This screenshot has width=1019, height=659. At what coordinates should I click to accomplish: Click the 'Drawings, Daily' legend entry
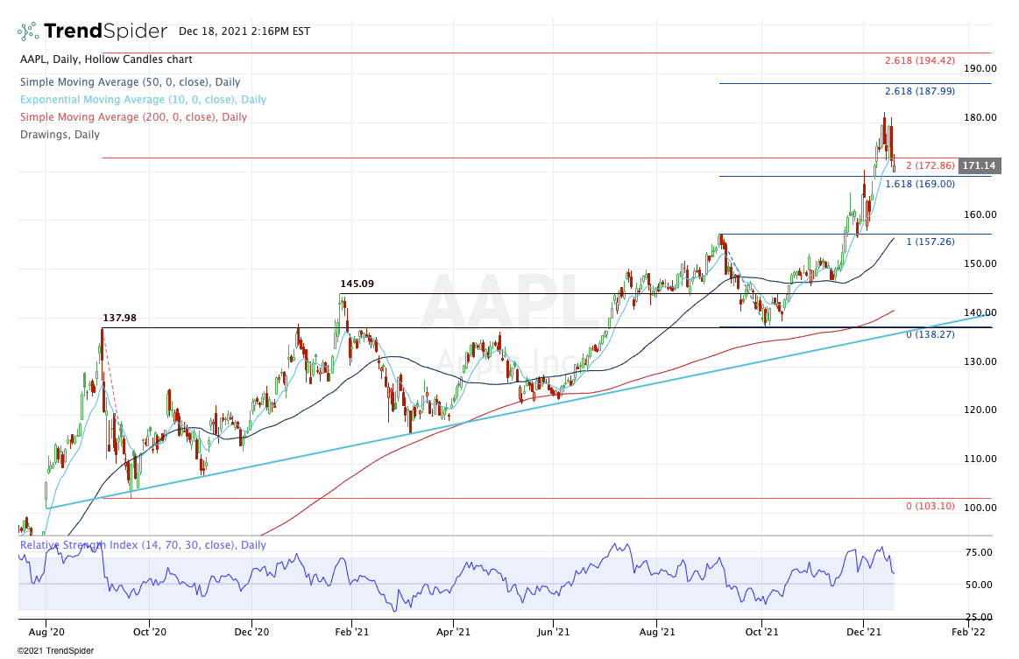[x=60, y=135]
